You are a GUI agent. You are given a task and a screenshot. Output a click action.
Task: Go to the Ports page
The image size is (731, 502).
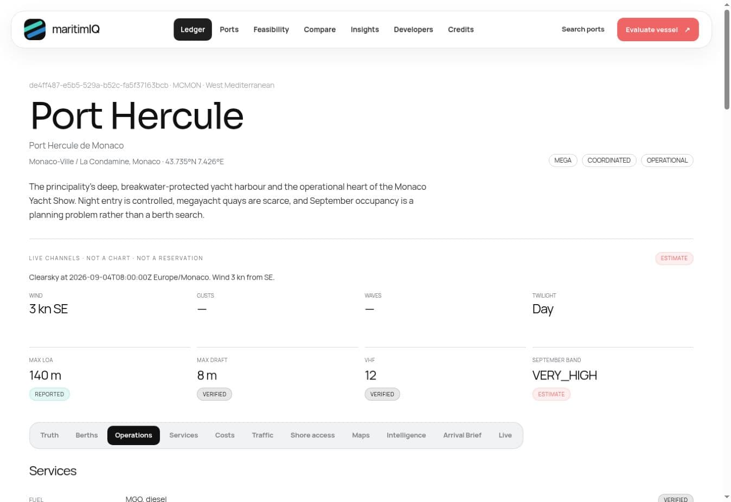click(x=229, y=29)
